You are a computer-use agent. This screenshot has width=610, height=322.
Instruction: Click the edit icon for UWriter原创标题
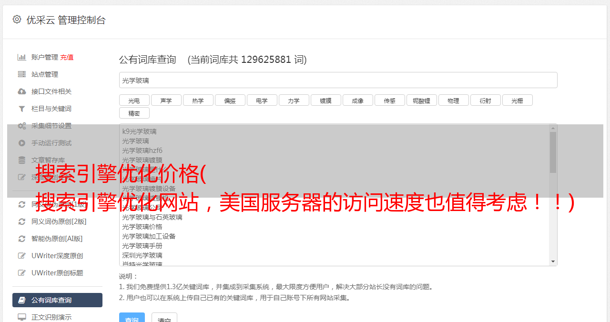pos(22,273)
